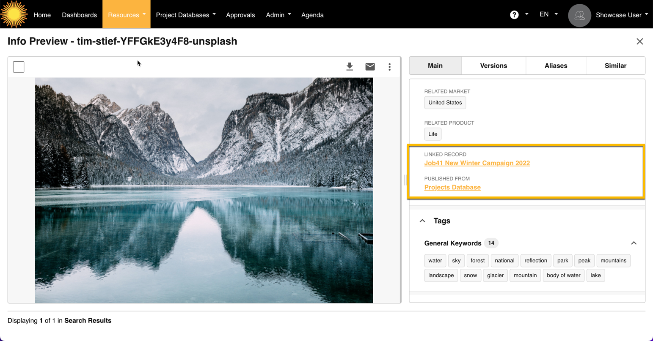Image resolution: width=653 pixels, height=341 pixels.
Task: Expand the Project Databases dropdown
Action: [x=185, y=15]
